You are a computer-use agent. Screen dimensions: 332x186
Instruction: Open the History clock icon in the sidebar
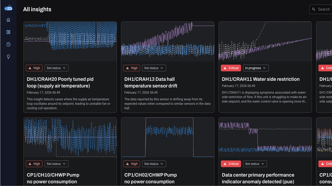[8, 44]
